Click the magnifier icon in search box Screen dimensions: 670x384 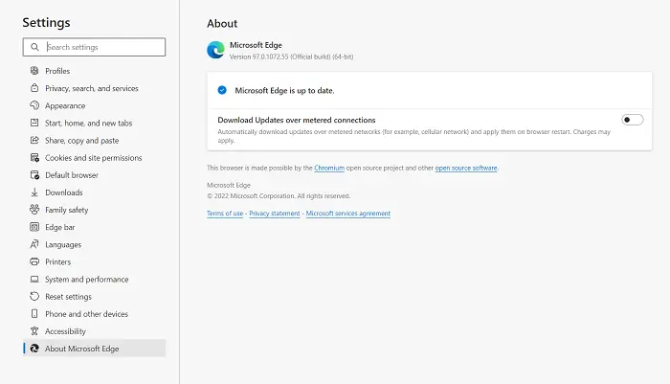tap(34, 47)
